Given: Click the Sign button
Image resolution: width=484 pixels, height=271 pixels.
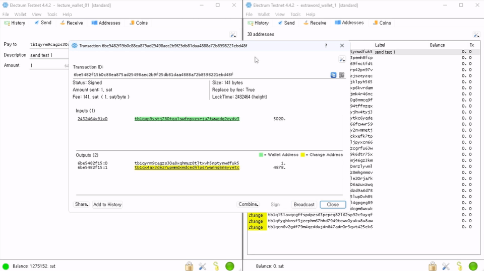Looking at the screenshot, I should (x=275, y=205).
